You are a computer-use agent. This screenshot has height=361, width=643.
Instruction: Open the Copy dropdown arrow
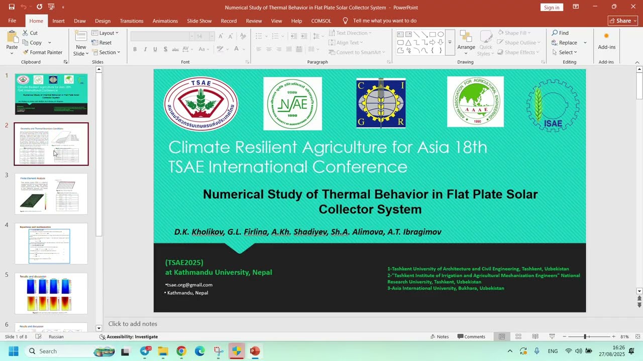click(49, 43)
